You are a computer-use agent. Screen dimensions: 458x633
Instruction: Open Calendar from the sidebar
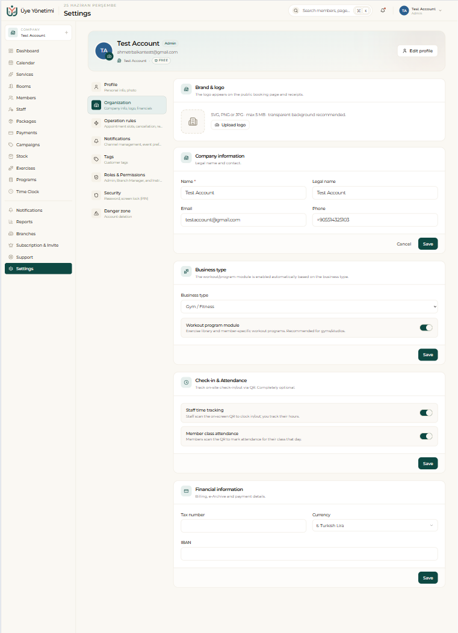point(39,63)
